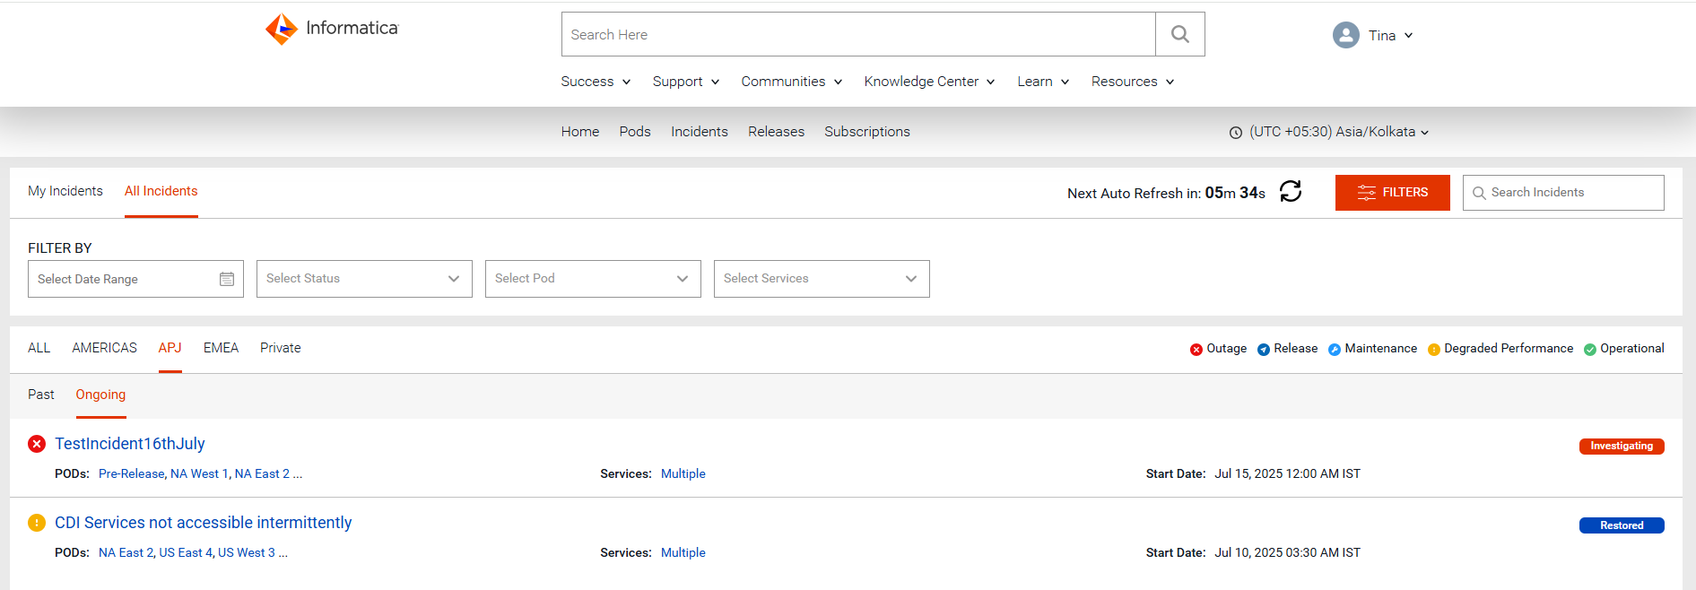The image size is (1696, 590).
Task: Click the Operational legend icon
Action: 1590,350
